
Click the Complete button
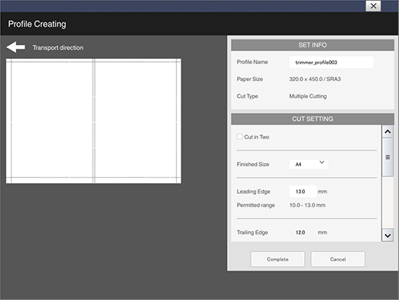tap(278, 259)
